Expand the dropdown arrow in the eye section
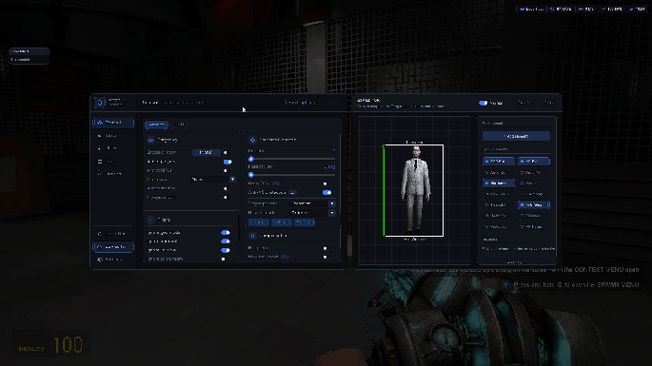 [x=232, y=179]
